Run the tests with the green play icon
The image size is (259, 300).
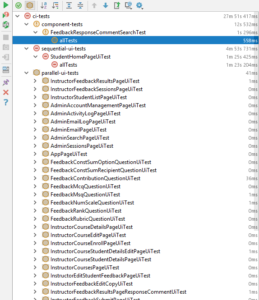[x=6, y=5]
